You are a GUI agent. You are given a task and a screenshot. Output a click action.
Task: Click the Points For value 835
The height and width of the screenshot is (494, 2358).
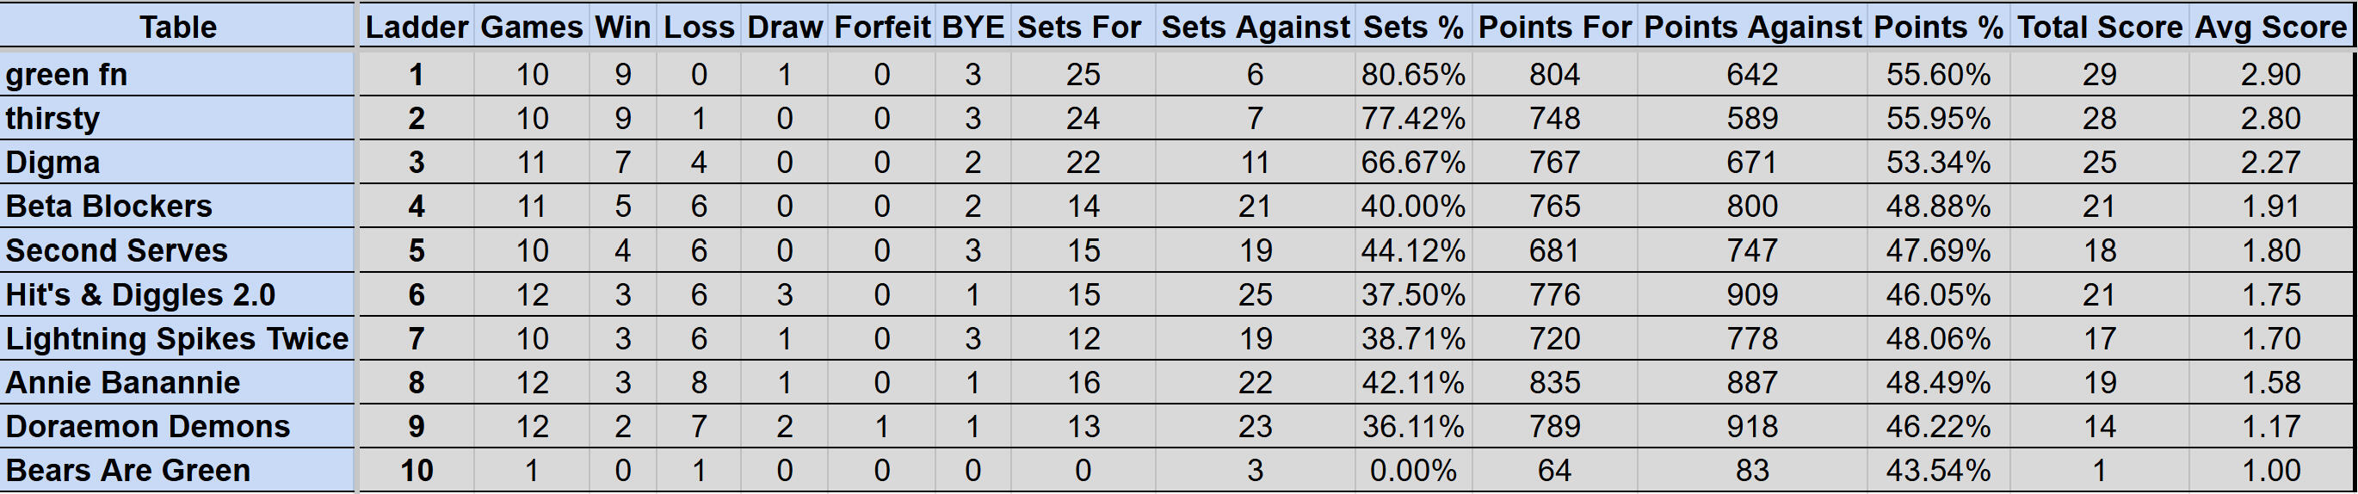pyautogui.click(x=1554, y=382)
